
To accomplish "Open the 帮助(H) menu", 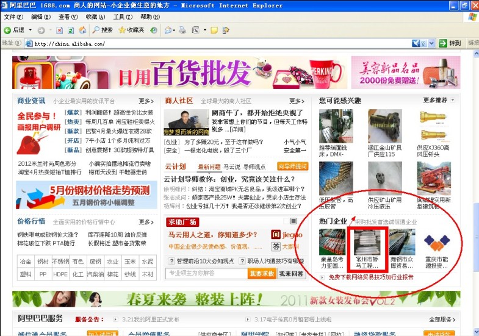I will 149,17.
